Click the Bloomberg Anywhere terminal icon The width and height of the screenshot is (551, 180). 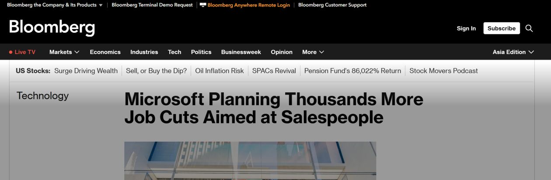click(203, 5)
